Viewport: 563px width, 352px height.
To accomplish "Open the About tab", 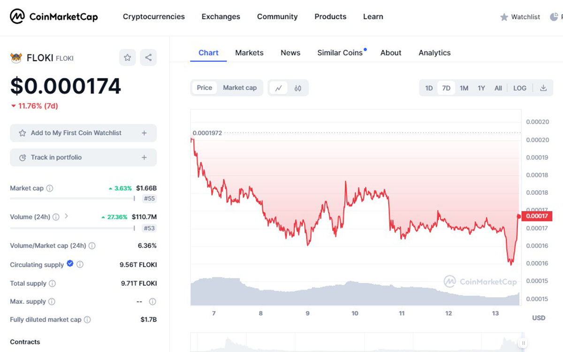I will 391,53.
